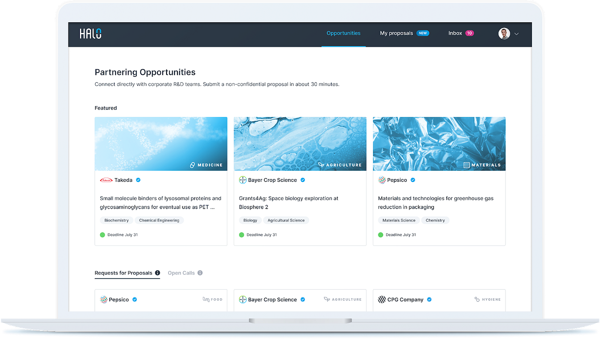
Task: Click verified badge on Bayer request card
Action: [303, 299]
